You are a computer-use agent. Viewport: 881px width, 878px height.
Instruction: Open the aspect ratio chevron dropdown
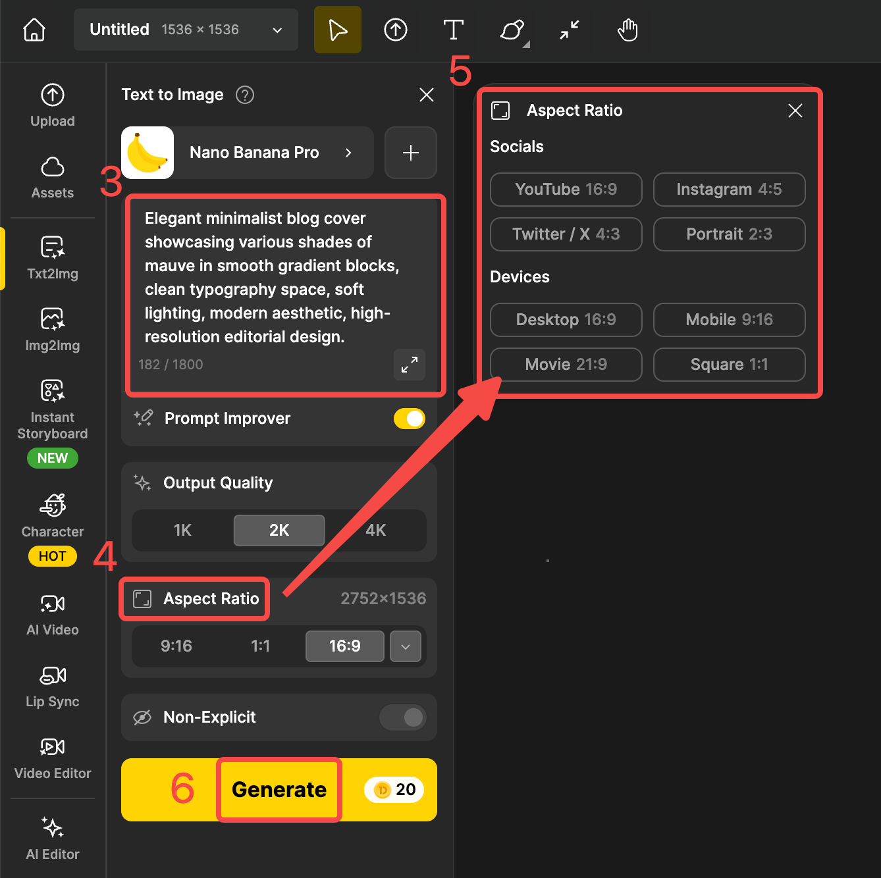(x=406, y=646)
